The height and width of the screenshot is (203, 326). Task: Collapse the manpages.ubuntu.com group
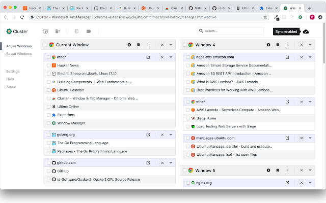(x=310, y=138)
